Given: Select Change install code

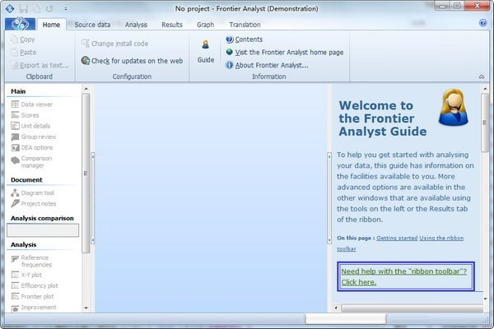Looking at the screenshot, I should click(x=114, y=44).
